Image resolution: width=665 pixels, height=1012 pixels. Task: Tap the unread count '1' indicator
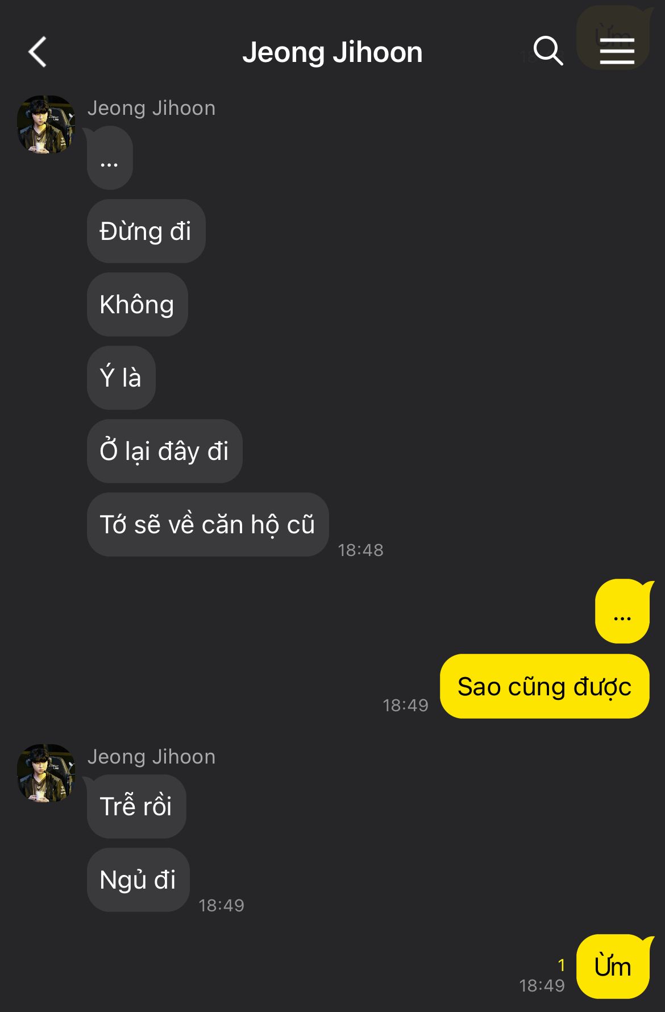(x=561, y=965)
